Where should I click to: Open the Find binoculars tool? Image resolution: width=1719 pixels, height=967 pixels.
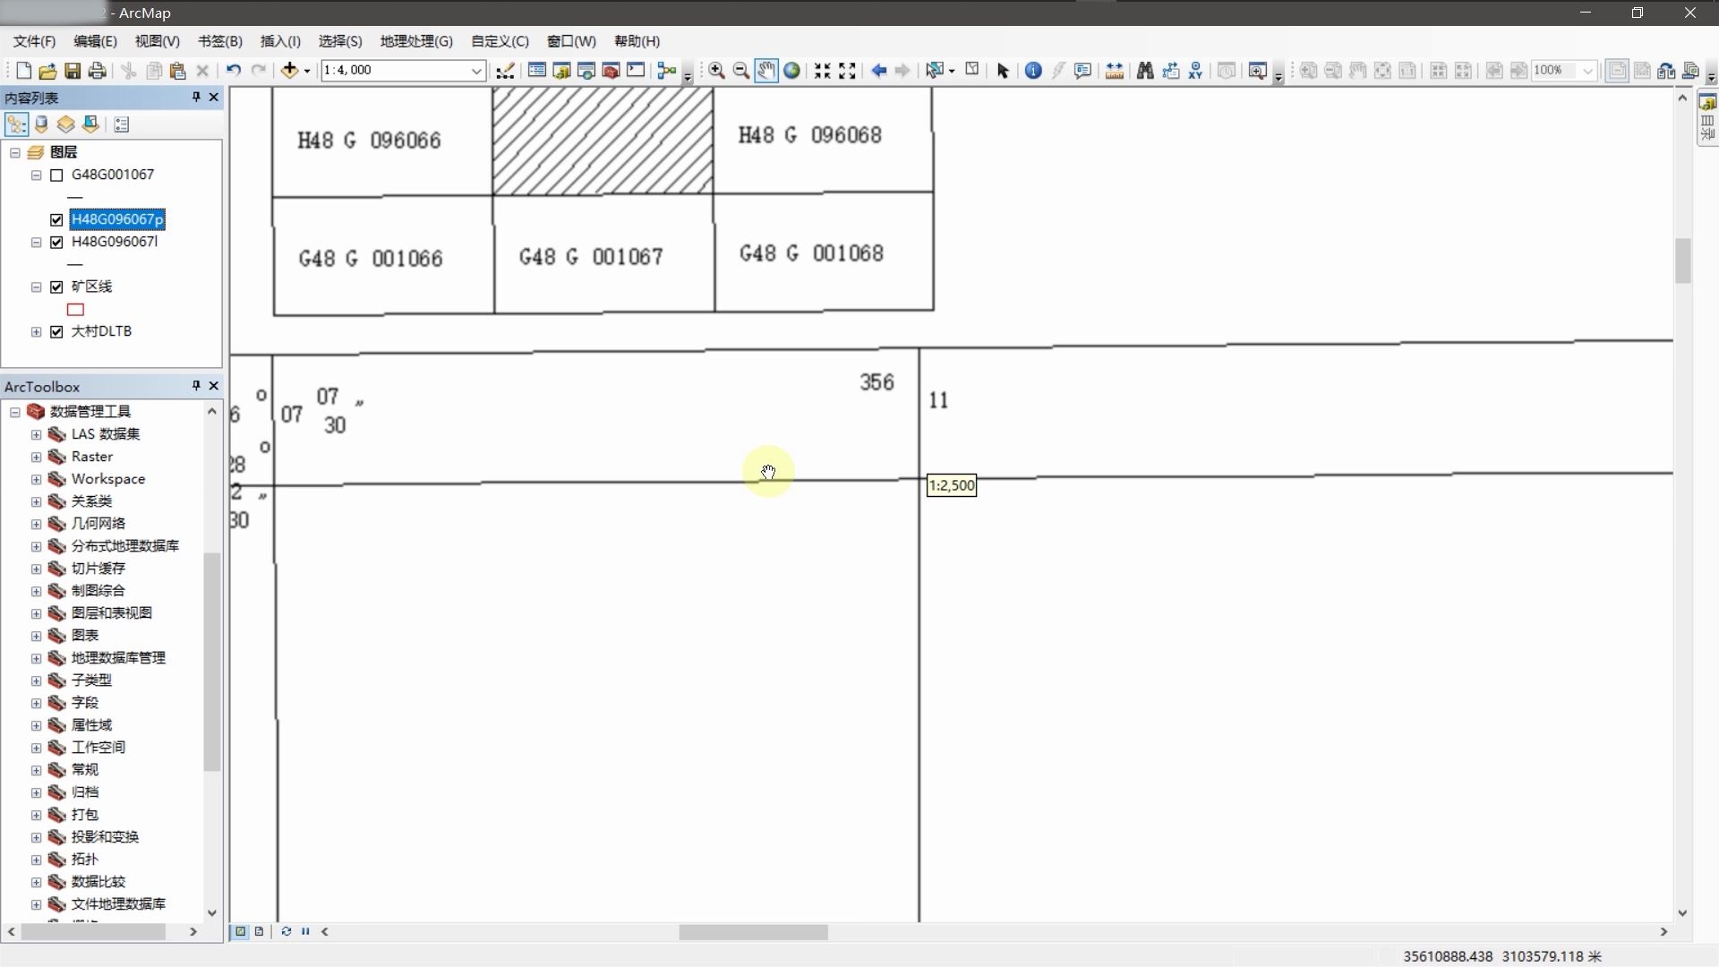[1144, 71]
